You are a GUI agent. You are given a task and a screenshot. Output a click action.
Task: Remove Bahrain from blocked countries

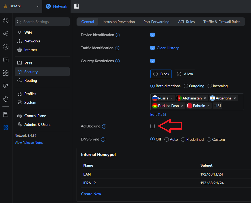208,106
